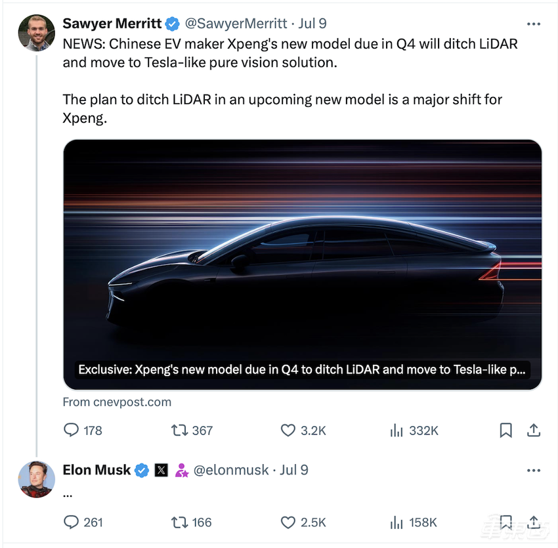
Task: Retweet Sawyer Merritt's Xpeng post
Action: coord(179,431)
